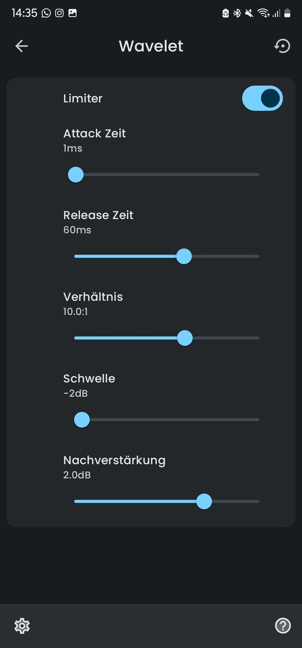Tap the WhatsApp notification icon
Image resolution: width=302 pixels, height=648 pixels.
click(x=46, y=13)
